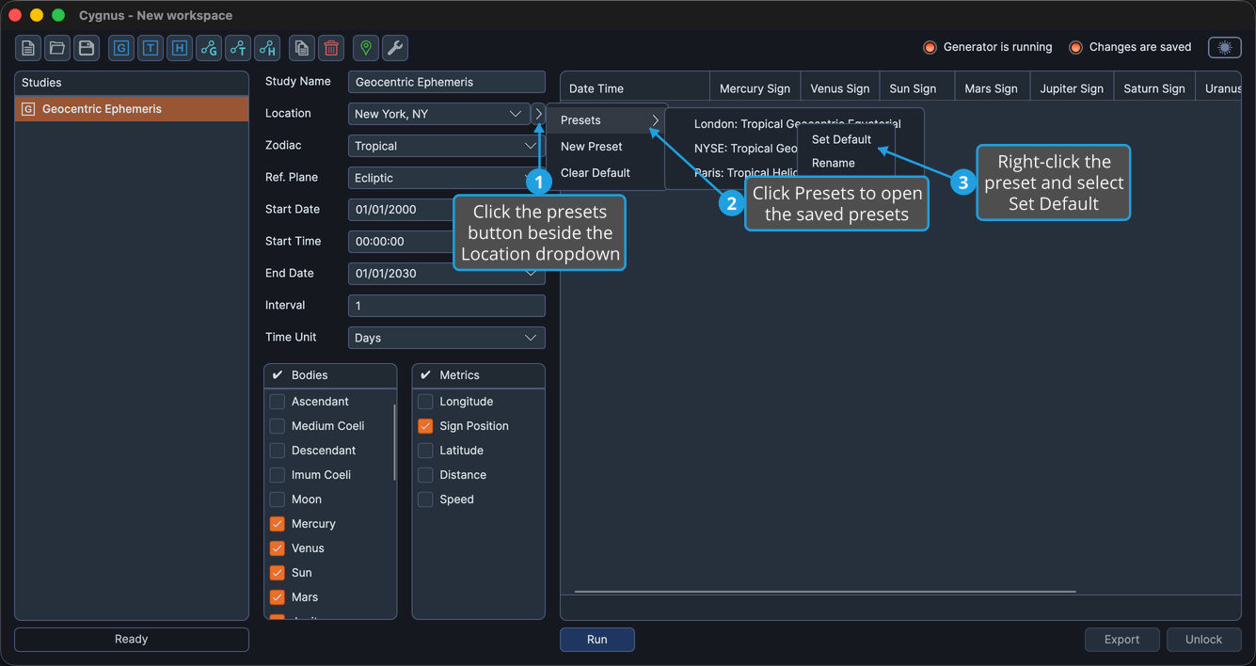Uncheck Mars in the Bodies list
The height and width of the screenshot is (666, 1256).
click(x=278, y=597)
